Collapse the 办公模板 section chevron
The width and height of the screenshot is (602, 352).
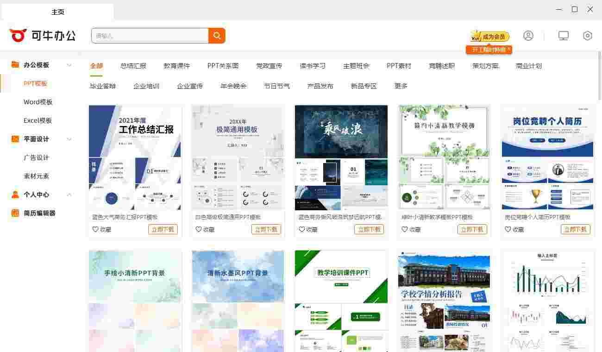pos(69,65)
